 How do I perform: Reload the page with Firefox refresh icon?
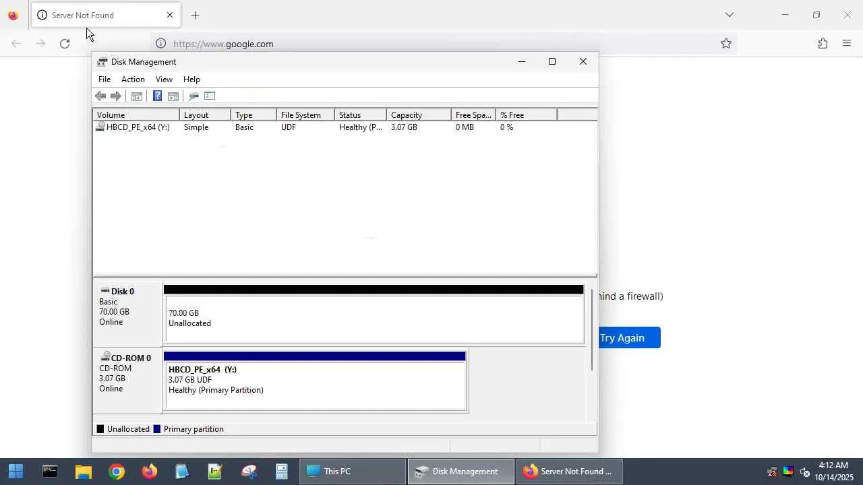65,44
